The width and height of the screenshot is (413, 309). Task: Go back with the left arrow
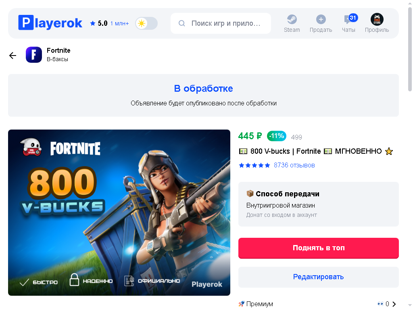[13, 56]
